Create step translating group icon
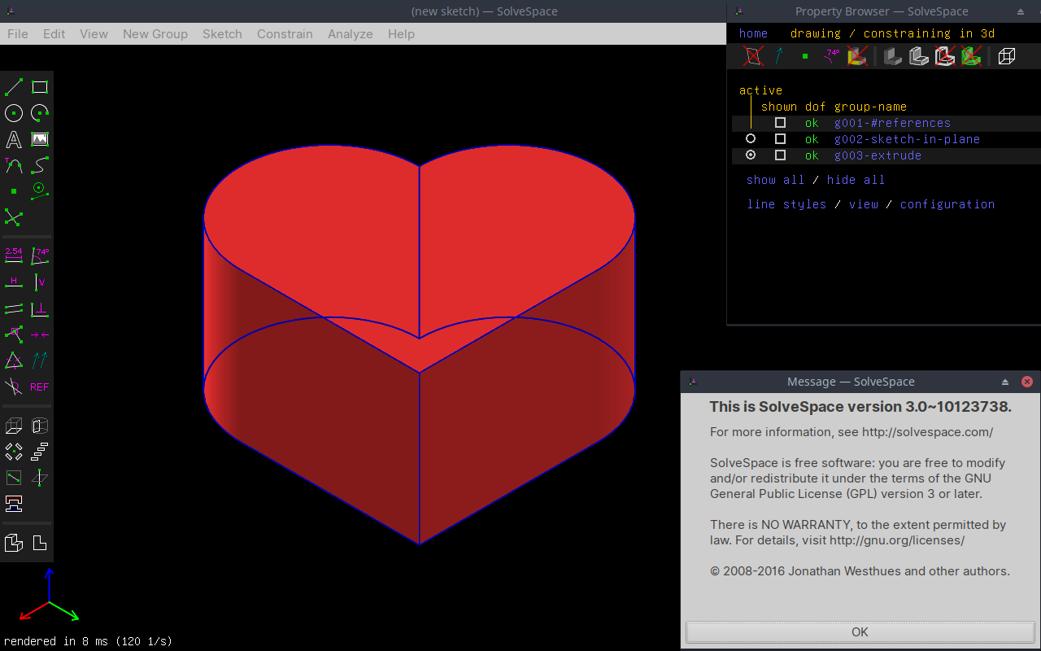Image resolution: width=1041 pixels, height=651 pixels. click(x=40, y=452)
